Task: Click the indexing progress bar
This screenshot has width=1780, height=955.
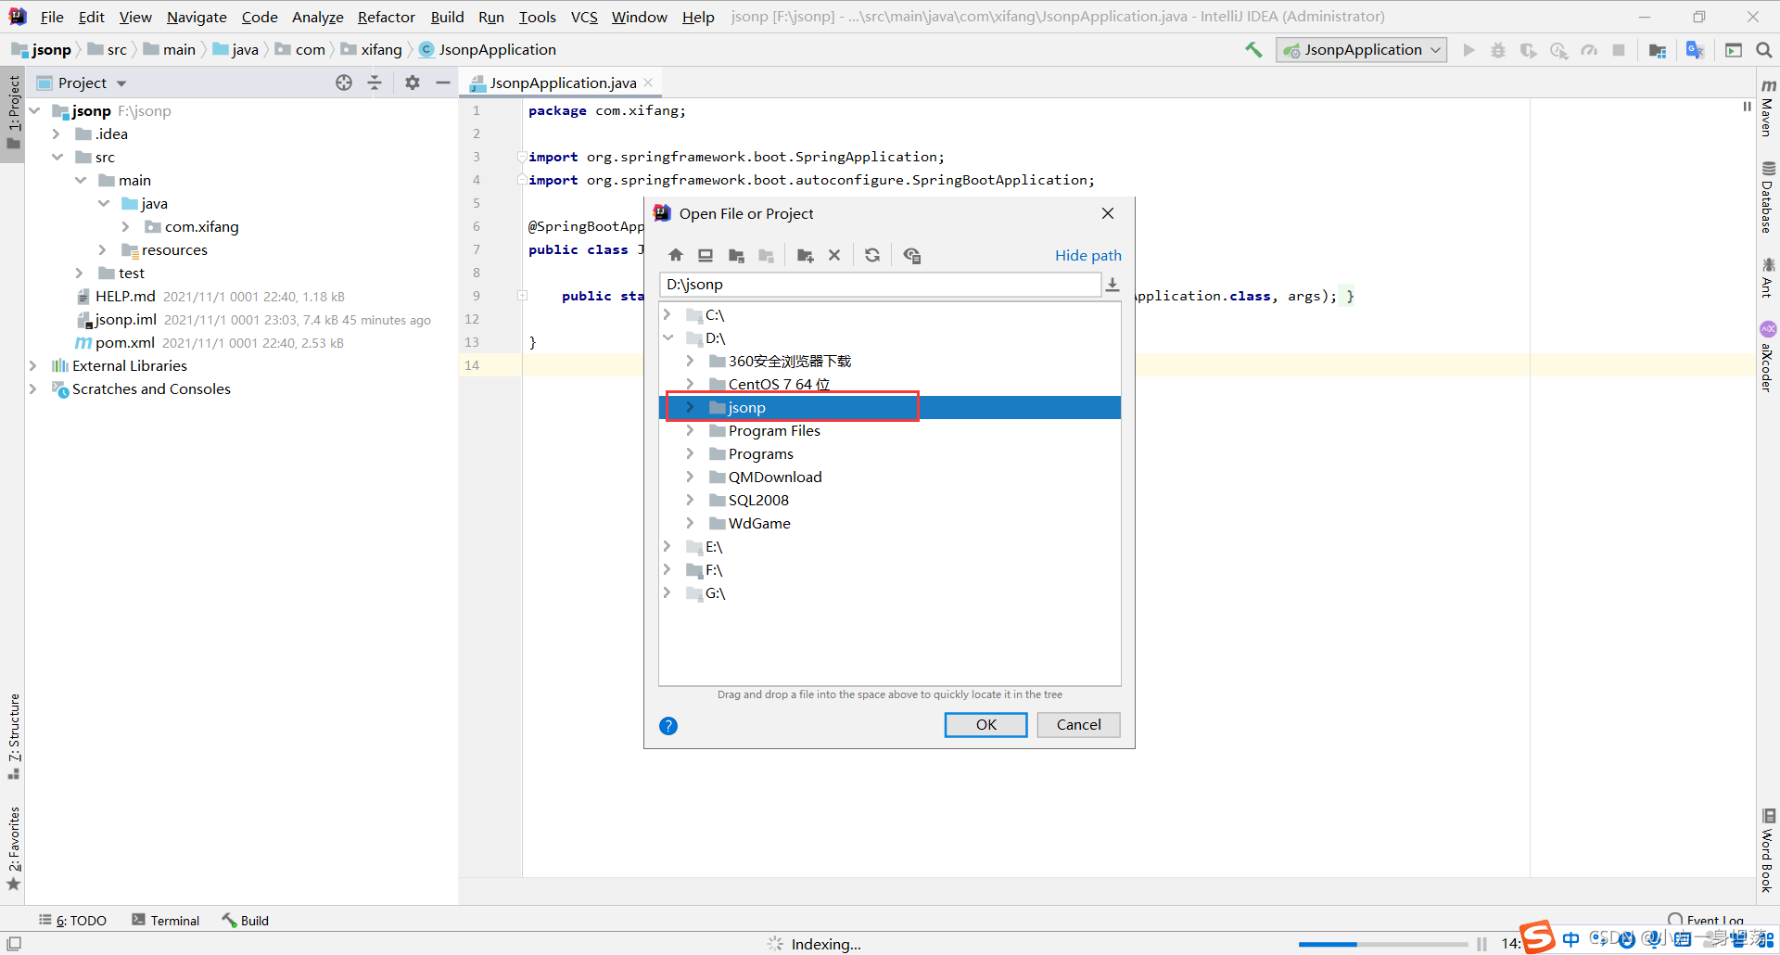Action: [x=1382, y=944]
